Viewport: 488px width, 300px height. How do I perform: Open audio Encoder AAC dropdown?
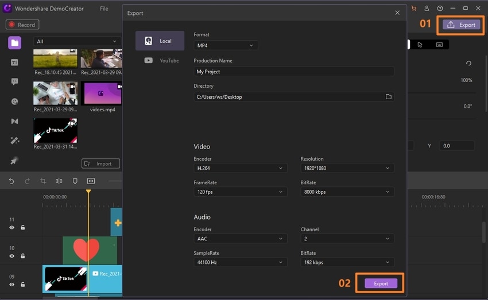click(x=240, y=239)
